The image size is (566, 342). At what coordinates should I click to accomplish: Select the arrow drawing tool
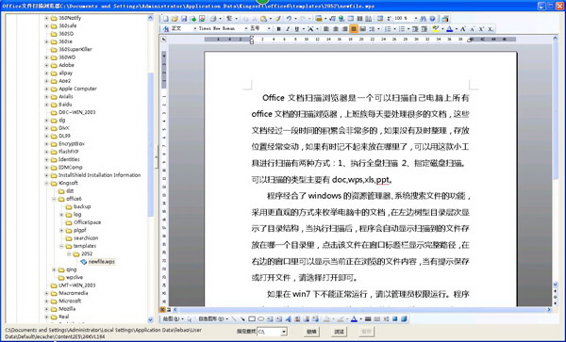click(x=243, y=319)
